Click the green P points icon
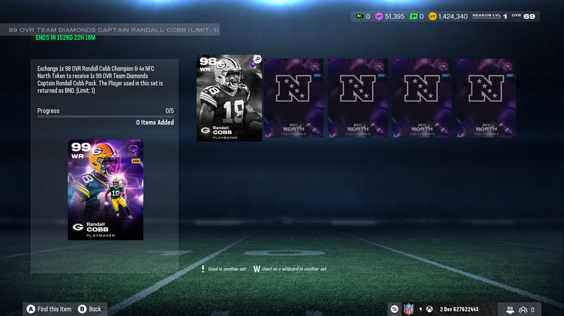The width and height of the screenshot is (564, 316). tap(414, 17)
